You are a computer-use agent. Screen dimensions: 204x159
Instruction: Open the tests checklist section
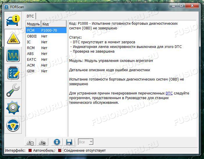point(13,73)
